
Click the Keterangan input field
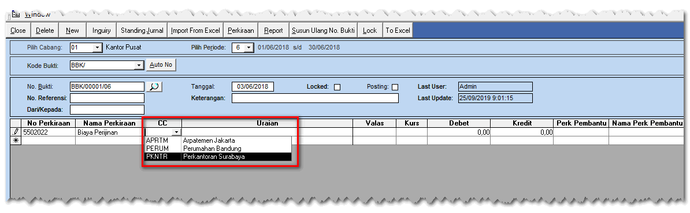[315, 98]
